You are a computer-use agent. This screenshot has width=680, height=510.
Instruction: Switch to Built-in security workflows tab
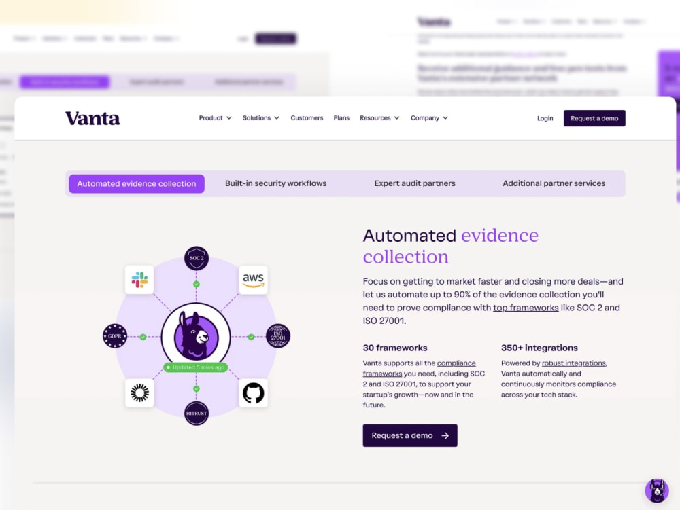coord(276,183)
